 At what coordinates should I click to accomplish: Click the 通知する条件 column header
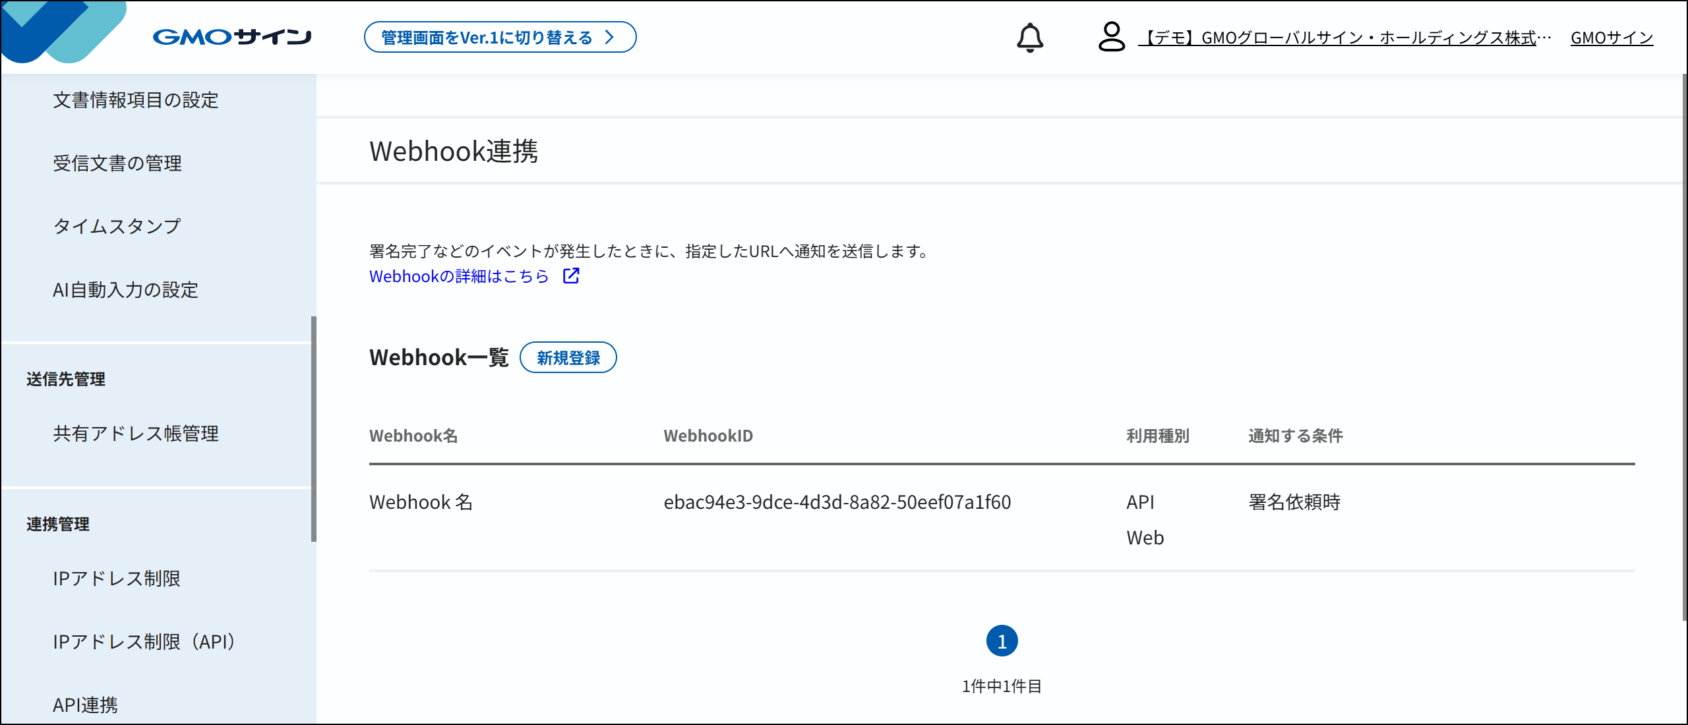pos(1296,436)
